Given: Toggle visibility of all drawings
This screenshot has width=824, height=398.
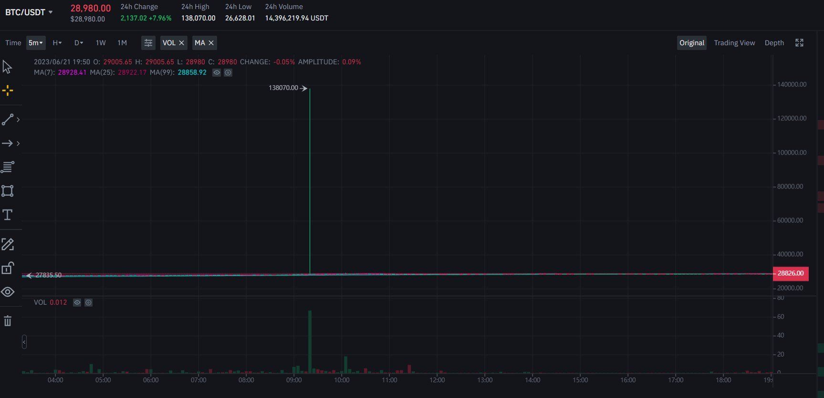Looking at the screenshot, I should [8, 292].
